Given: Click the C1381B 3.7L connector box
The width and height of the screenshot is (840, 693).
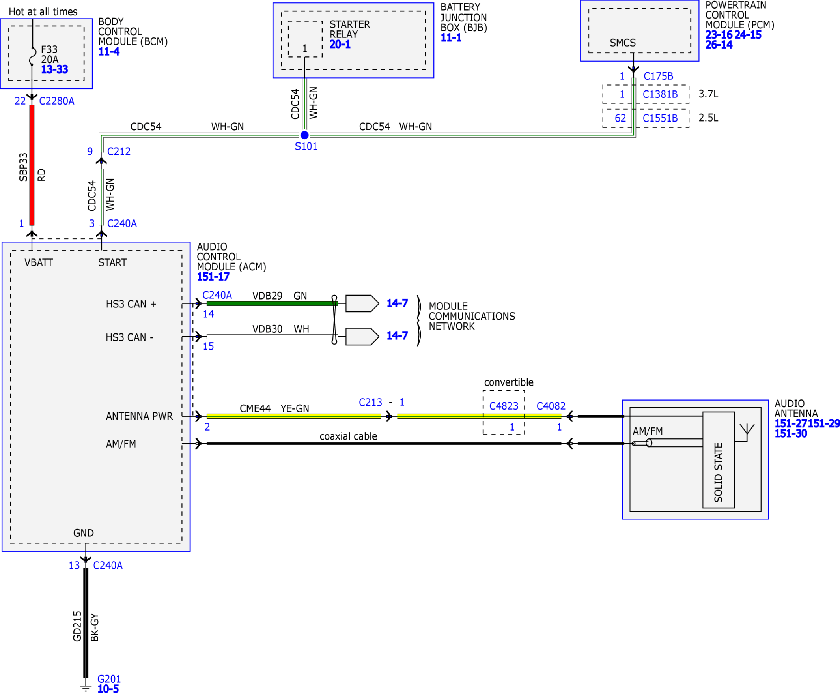Looking at the screenshot, I should pyautogui.click(x=646, y=94).
